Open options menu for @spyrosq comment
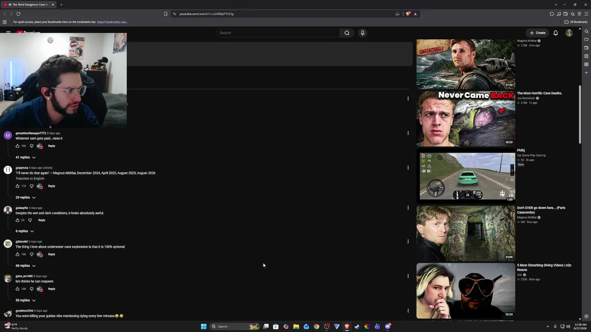 408,168
